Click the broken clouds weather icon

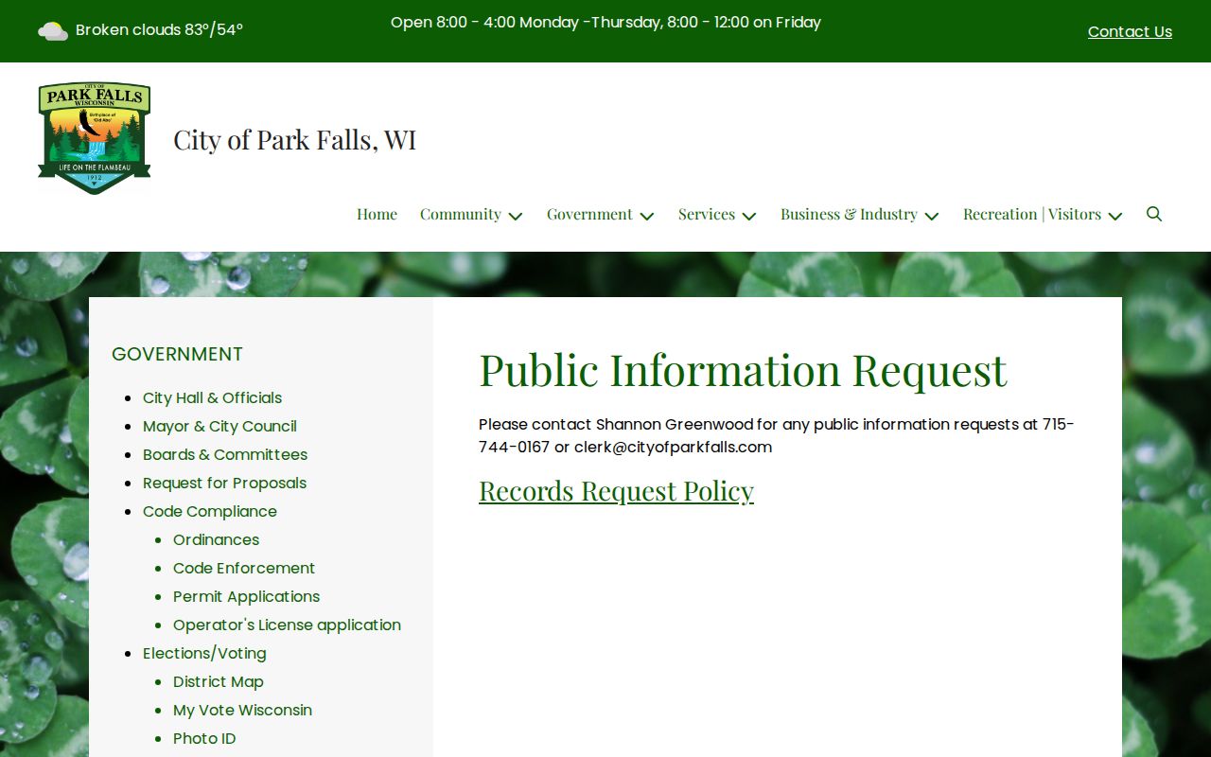click(x=53, y=31)
